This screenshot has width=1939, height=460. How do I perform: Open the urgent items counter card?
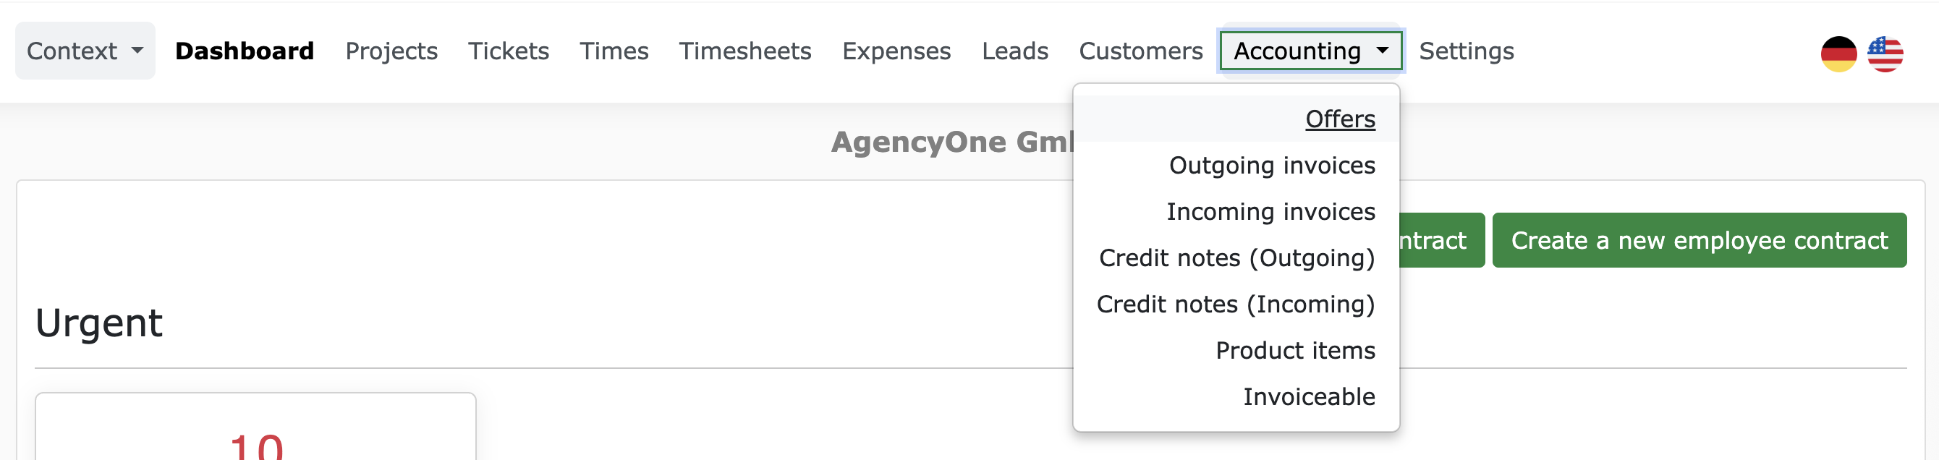pos(256,437)
